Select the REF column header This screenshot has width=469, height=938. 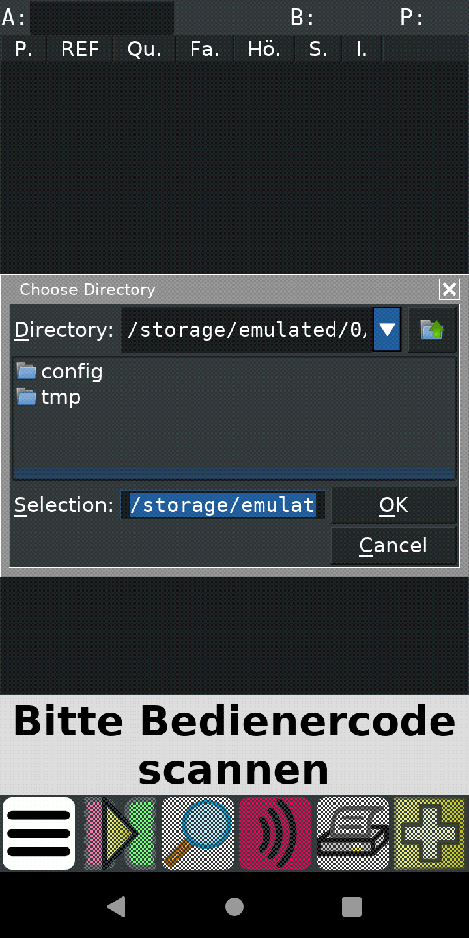(x=80, y=50)
